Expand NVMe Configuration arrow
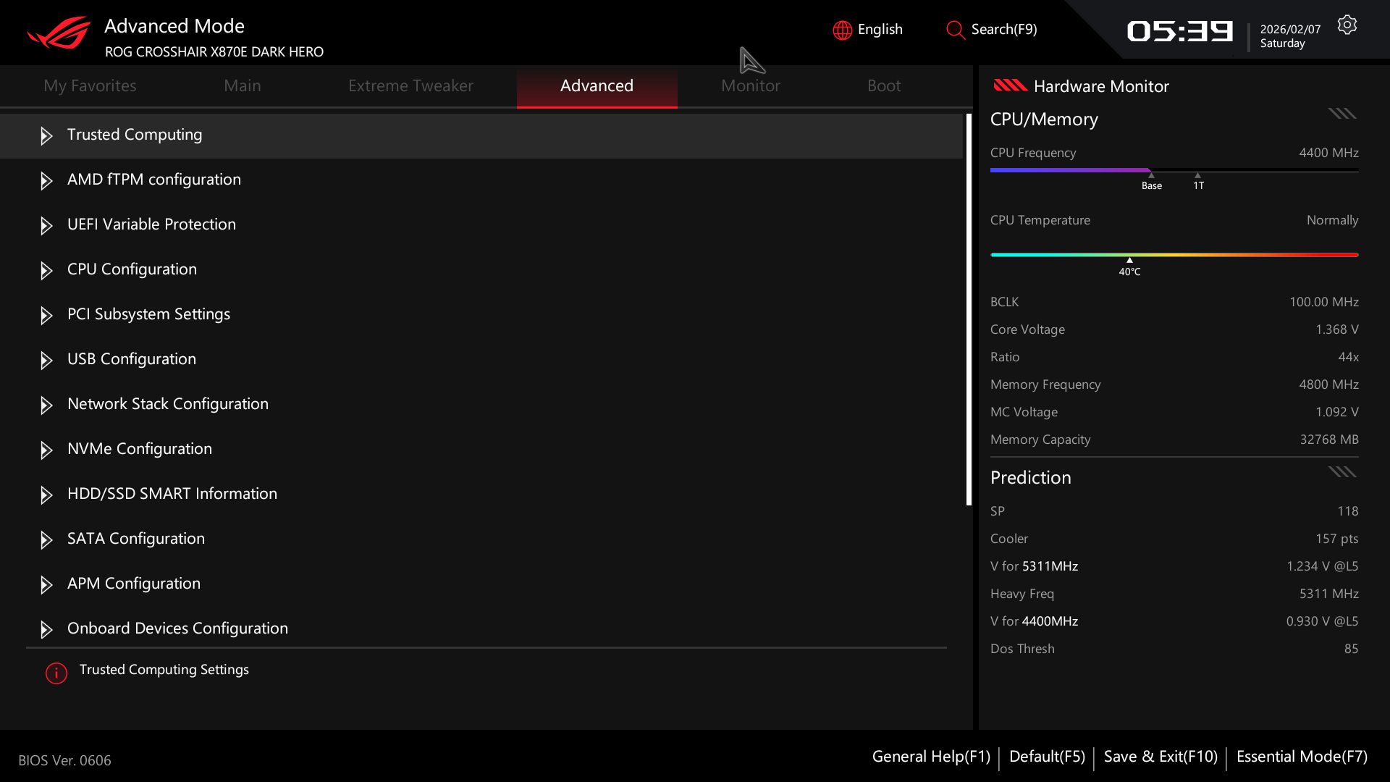The width and height of the screenshot is (1390, 782). pos(46,450)
